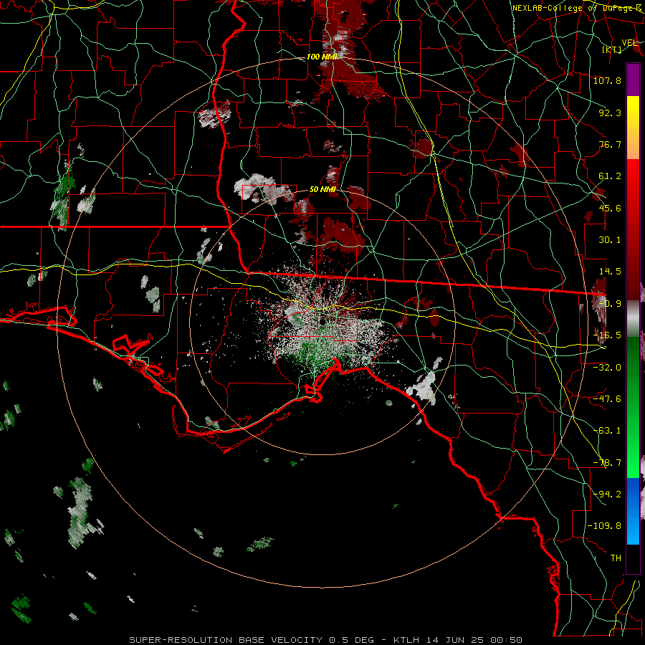Screen dimensions: 645x645
Task: Click the 100 NMI range ring label
Action: [322, 57]
